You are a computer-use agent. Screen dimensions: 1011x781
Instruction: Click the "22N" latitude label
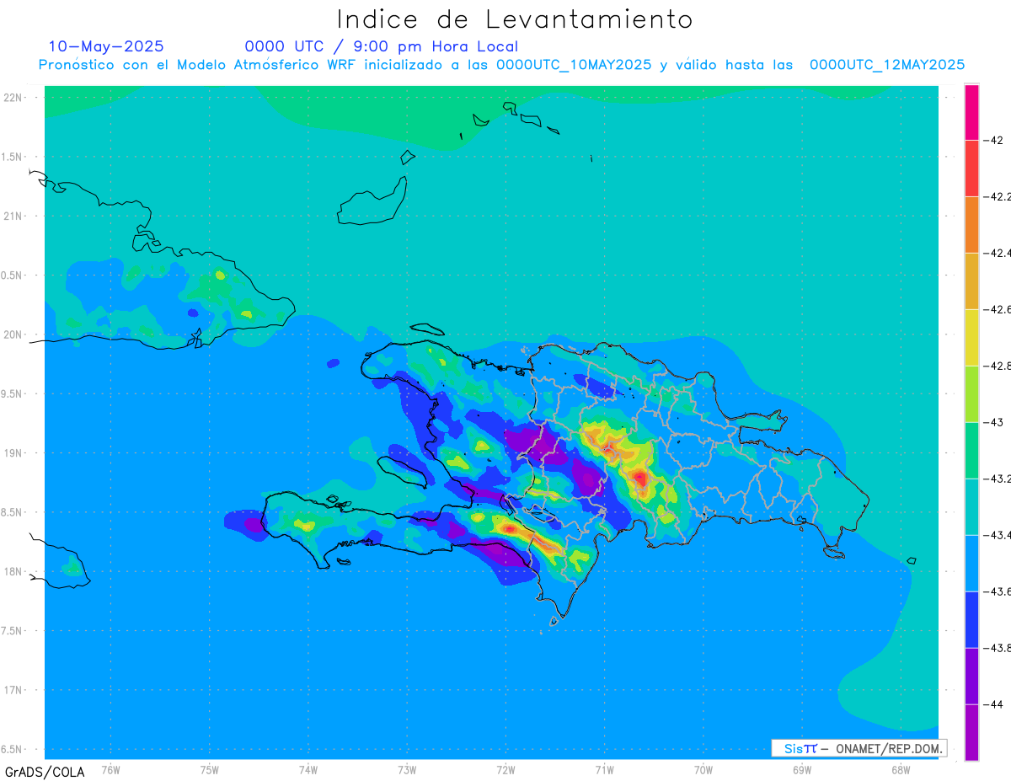13,97
